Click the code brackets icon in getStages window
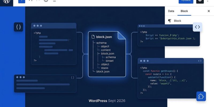This screenshot has width=214, height=107. (x=200, y=61)
